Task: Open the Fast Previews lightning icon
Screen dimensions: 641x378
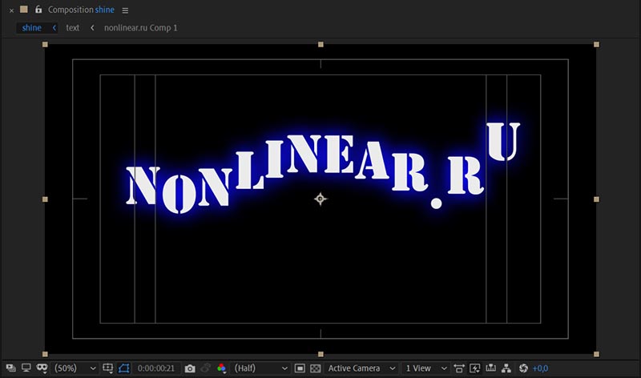Action: coord(475,368)
